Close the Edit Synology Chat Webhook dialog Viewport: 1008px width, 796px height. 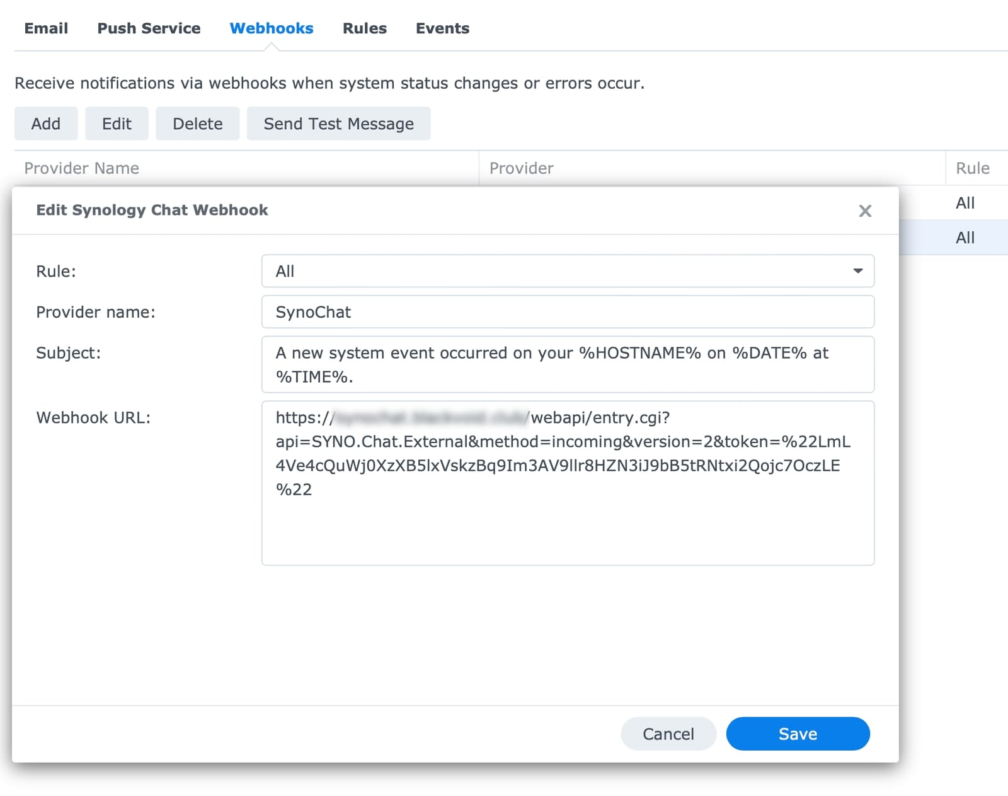tap(865, 211)
